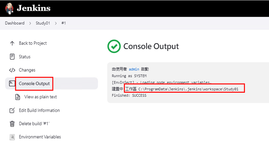This screenshot has width=269, height=146.
Task: Open Environment Variables page
Action: coord(40,137)
